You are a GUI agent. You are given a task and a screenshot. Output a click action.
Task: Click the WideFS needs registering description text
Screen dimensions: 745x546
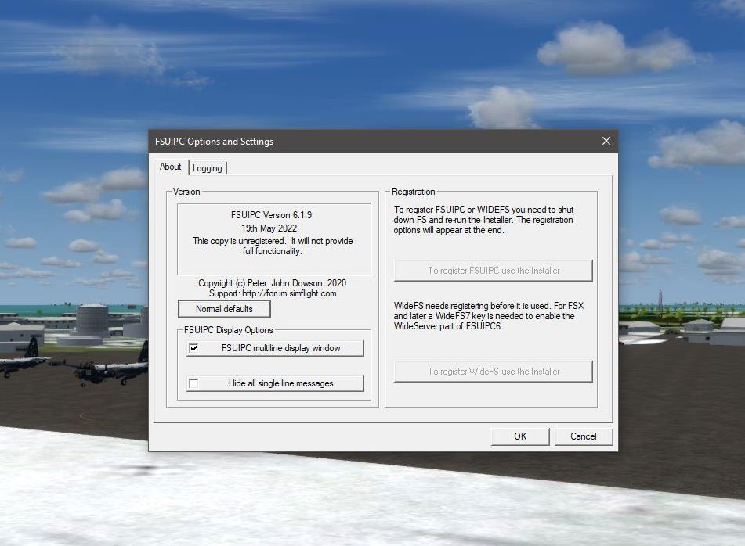click(484, 316)
